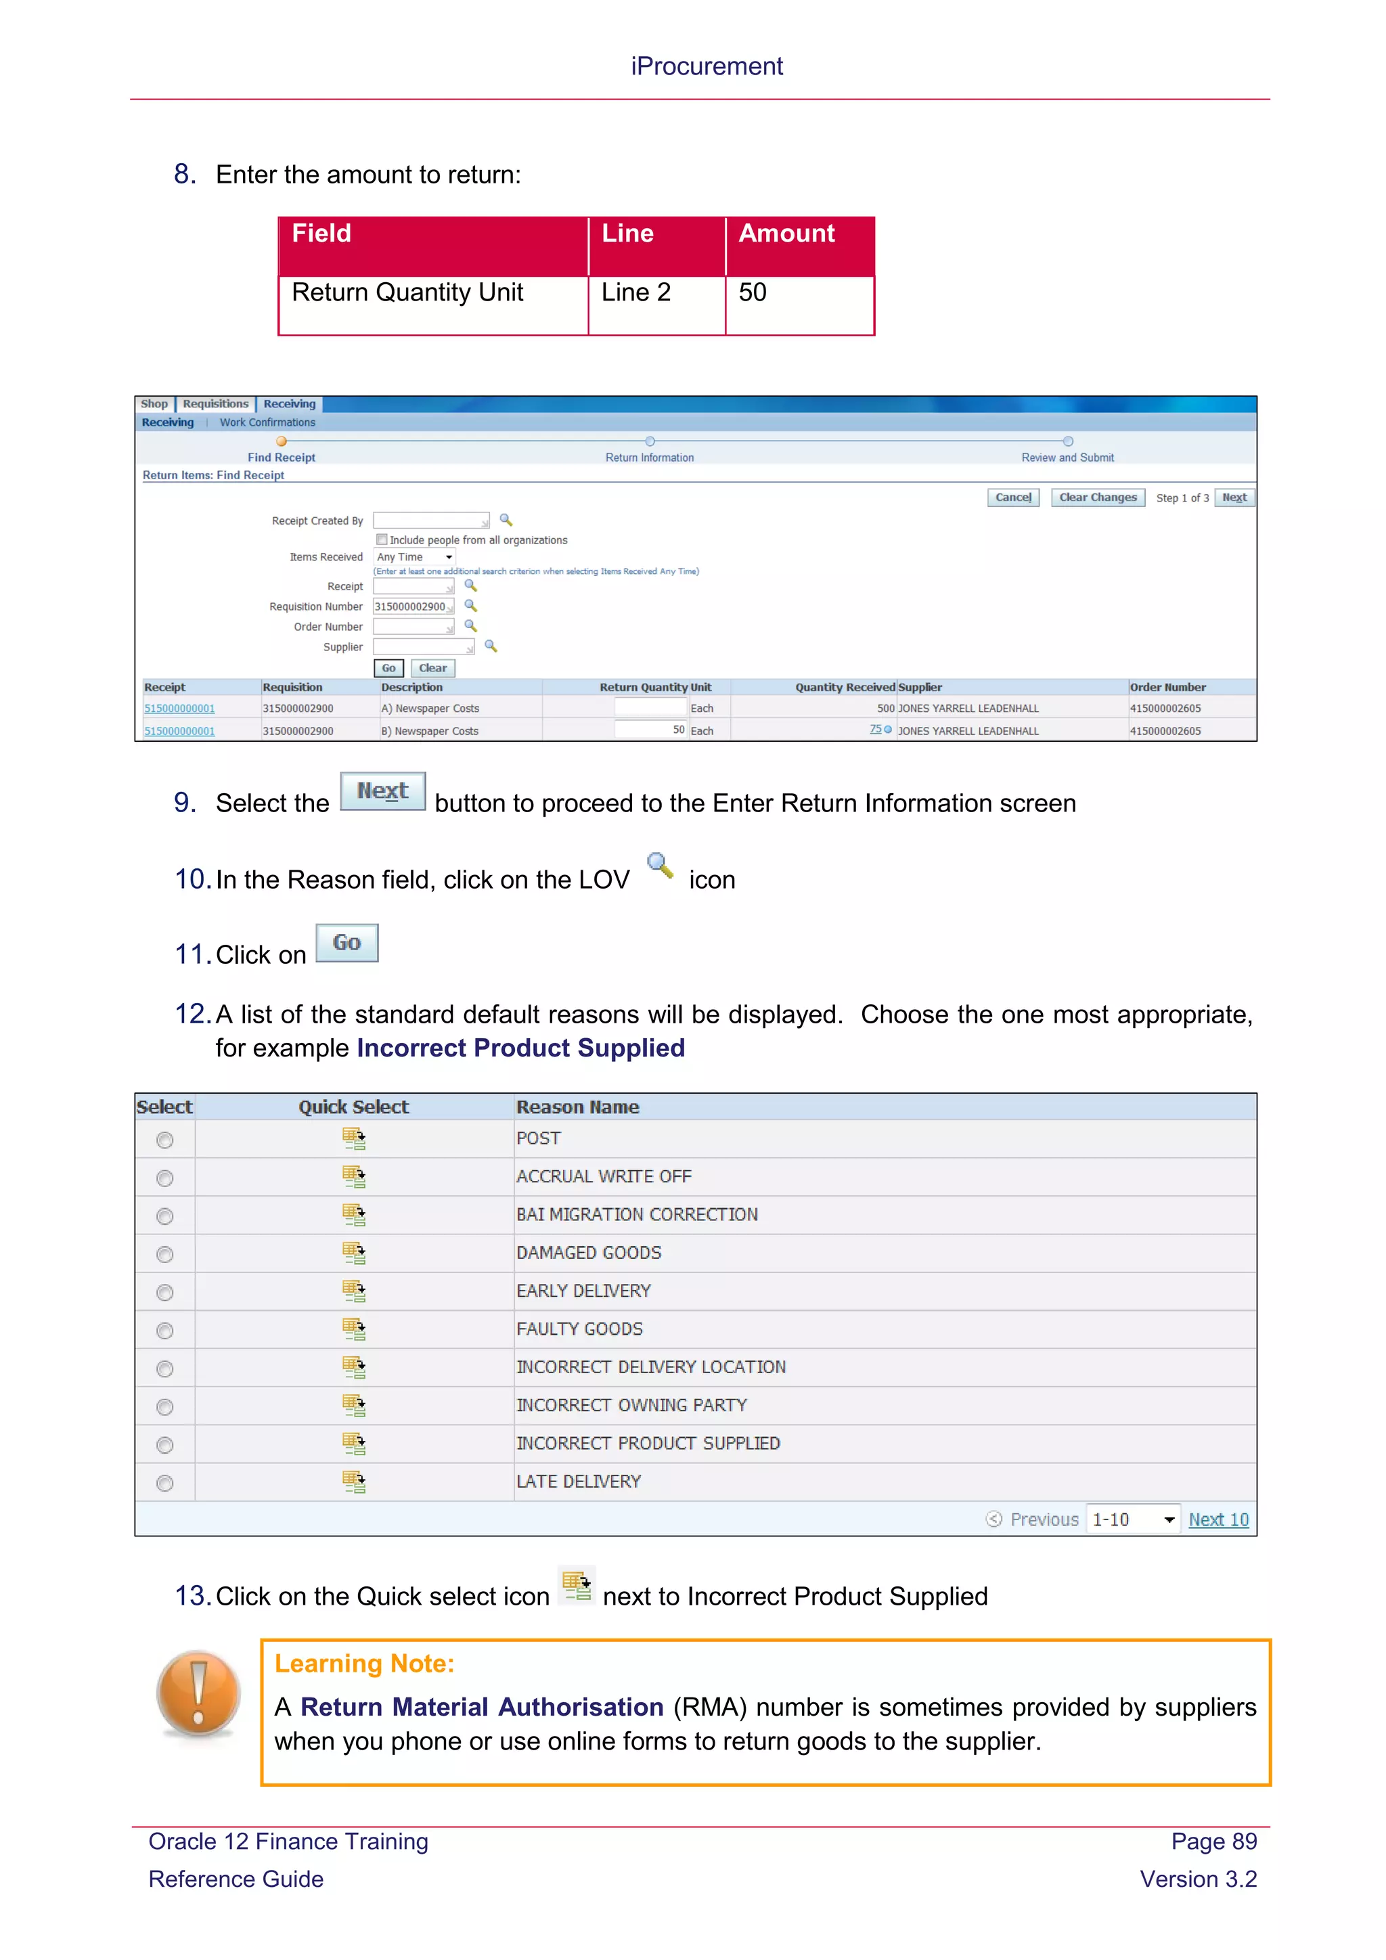Click the Requisition Number input field
Image resolution: width=1386 pixels, height=1960 pixels.
coord(414,607)
